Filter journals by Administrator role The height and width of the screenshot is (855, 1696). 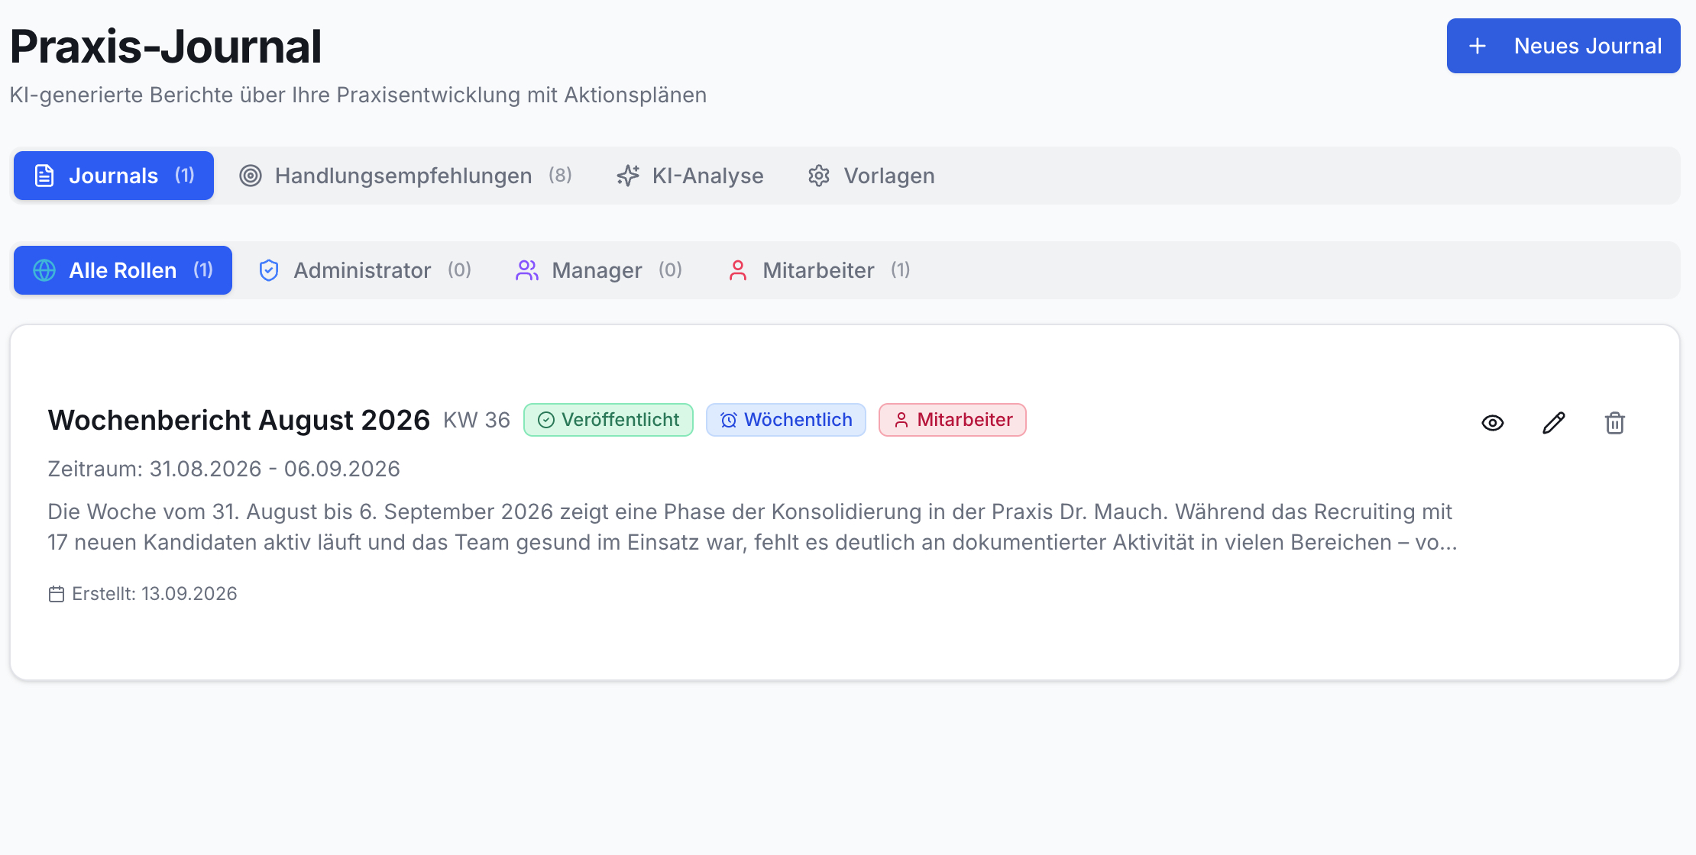click(x=364, y=270)
